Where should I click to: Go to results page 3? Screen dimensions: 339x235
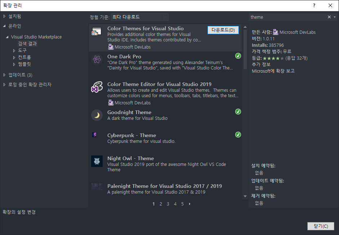168,204
